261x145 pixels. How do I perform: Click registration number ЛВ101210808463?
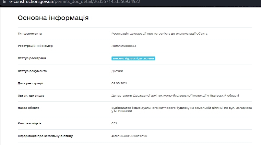coord(124,46)
